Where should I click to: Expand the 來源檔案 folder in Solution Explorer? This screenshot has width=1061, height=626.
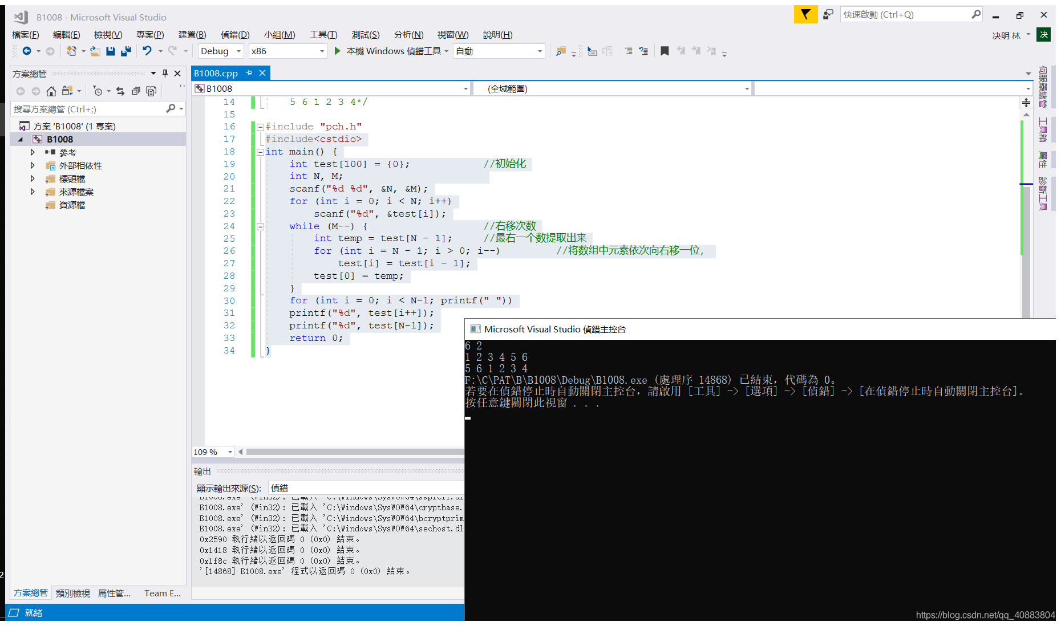click(x=33, y=192)
